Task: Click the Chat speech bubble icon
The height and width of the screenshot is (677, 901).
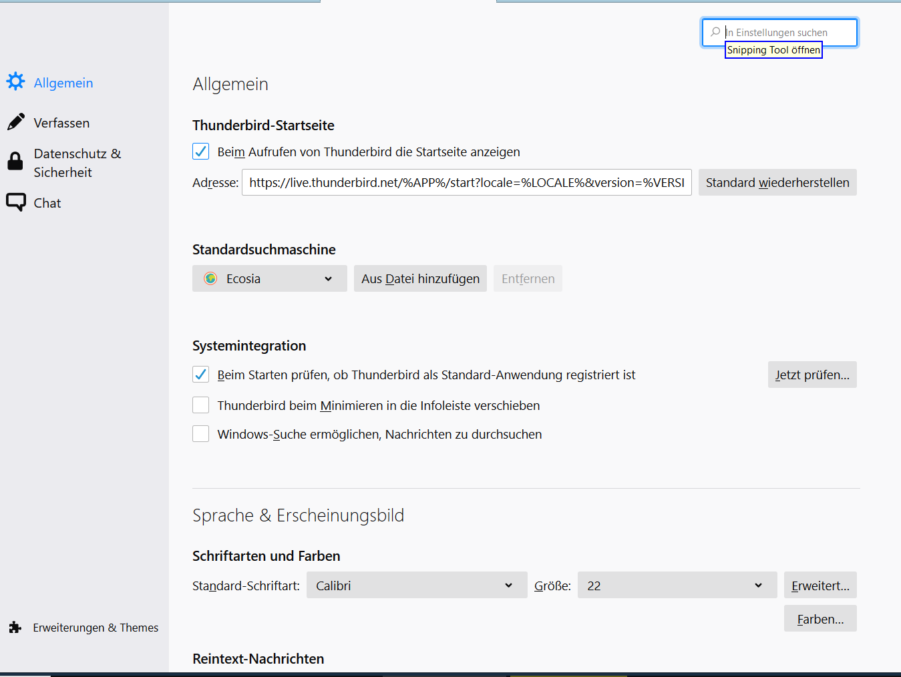Action: (15, 202)
